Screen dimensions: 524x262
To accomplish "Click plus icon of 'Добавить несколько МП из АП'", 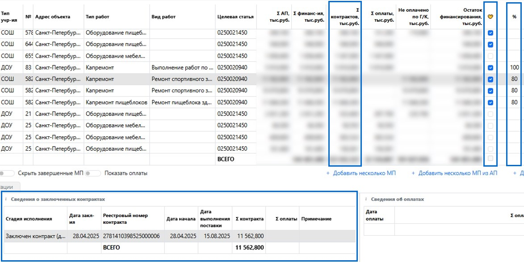I will tap(413, 173).
